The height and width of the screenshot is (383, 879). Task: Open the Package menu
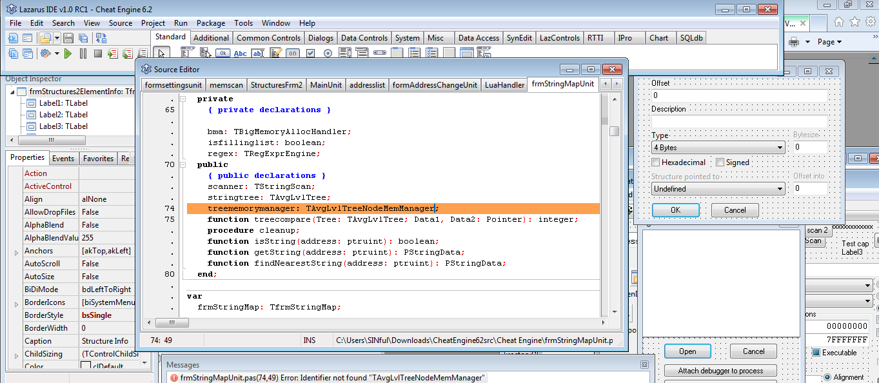click(x=211, y=23)
